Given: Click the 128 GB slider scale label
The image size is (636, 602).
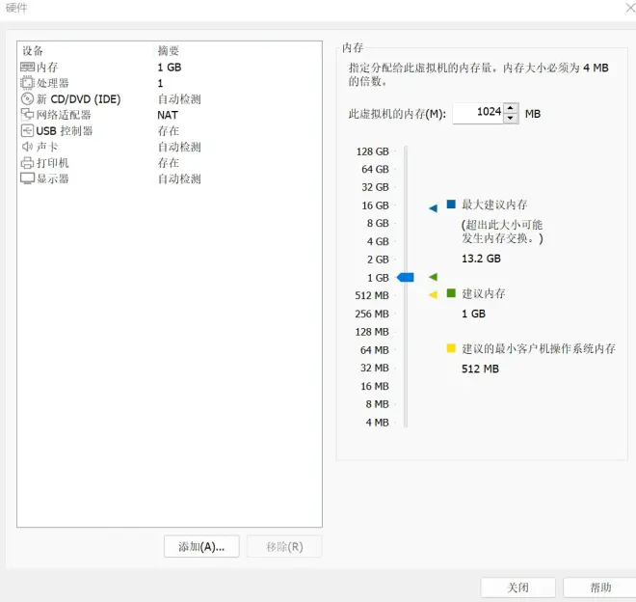Looking at the screenshot, I should point(372,151).
